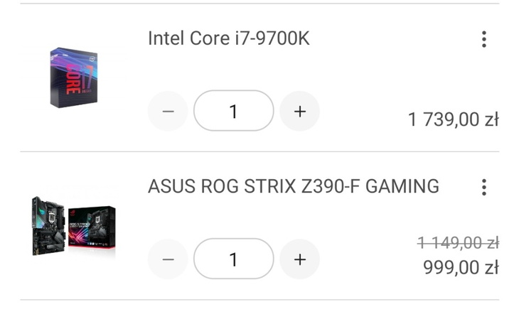Click the ASUS motherboard photo in thumbnail
The image size is (519, 324).
(48, 226)
